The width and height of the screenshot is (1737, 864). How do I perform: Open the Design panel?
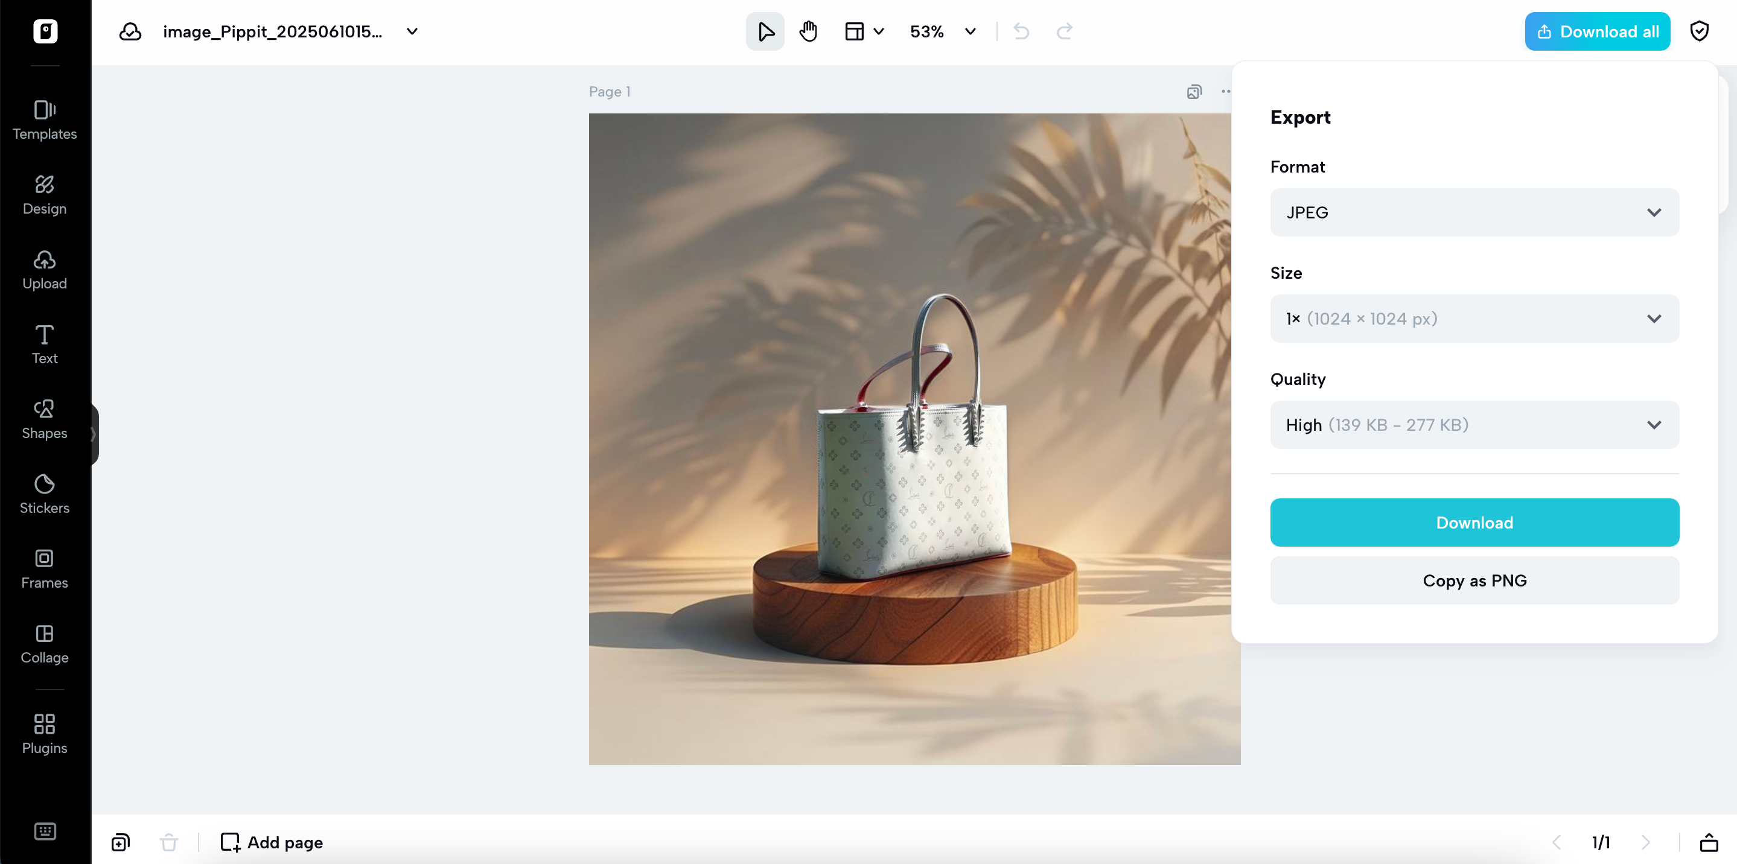click(45, 195)
